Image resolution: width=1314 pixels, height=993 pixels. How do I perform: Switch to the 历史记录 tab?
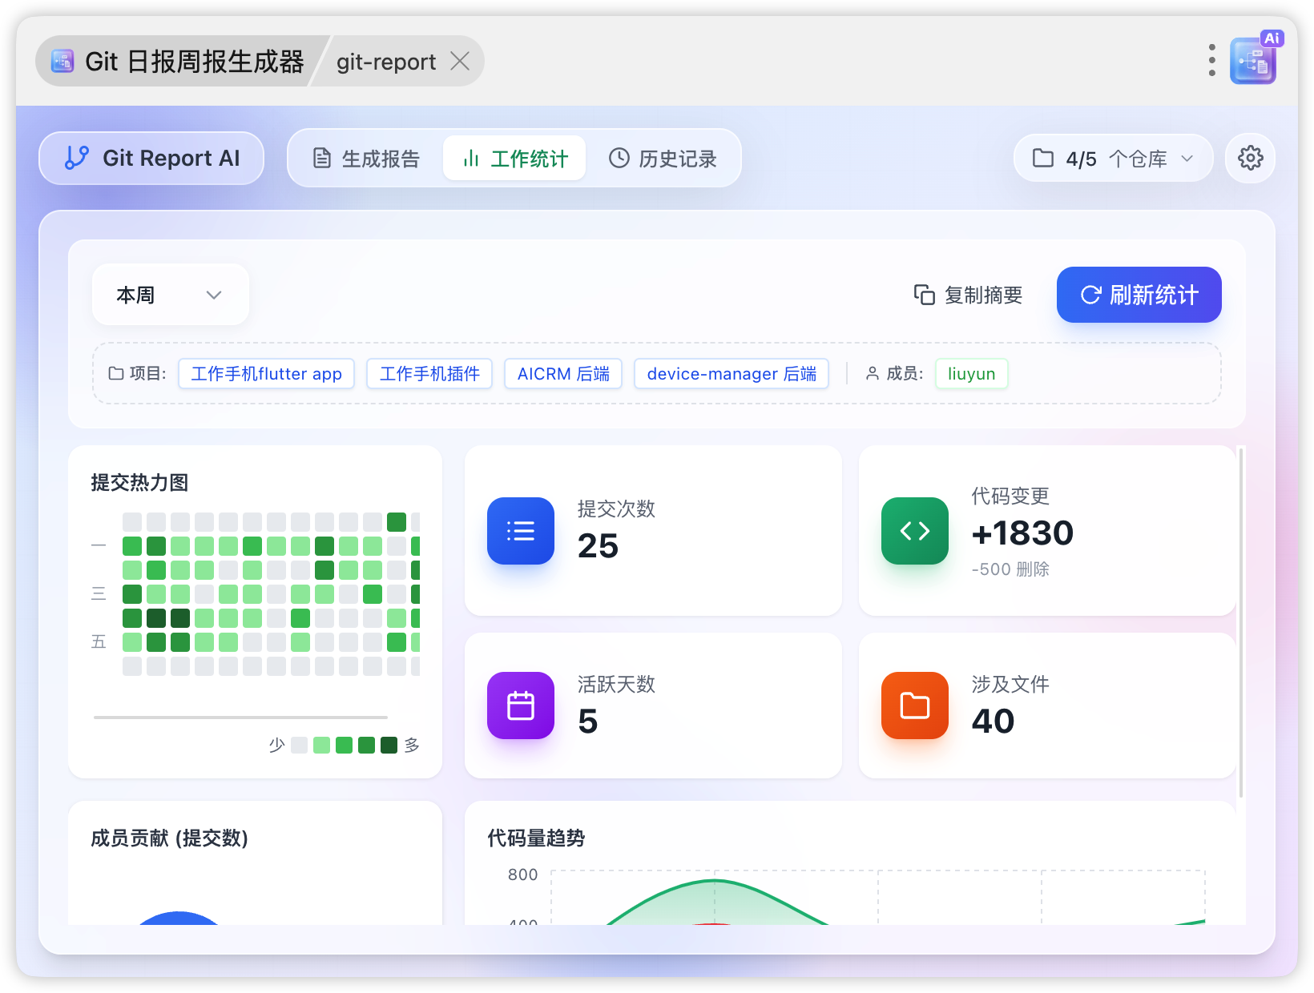[663, 159]
